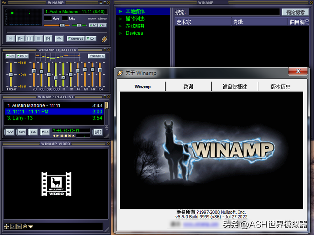Switch to 键盘快捷键 tab in About dialog
314x235 pixels.
[235, 87]
